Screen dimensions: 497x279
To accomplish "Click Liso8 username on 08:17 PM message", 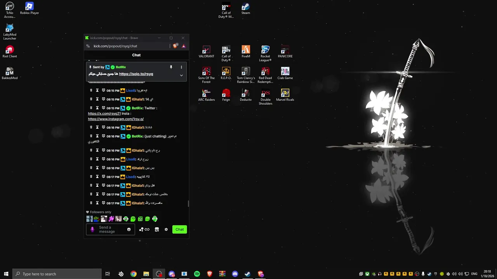I will (x=130, y=177).
